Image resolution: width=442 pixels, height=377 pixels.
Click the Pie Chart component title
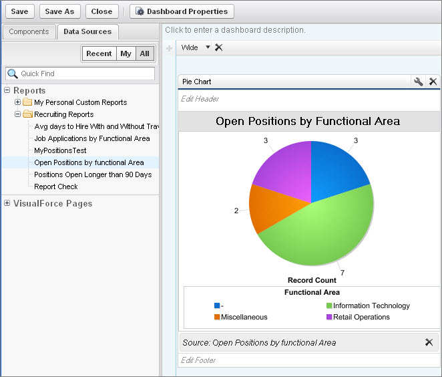[197, 82]
